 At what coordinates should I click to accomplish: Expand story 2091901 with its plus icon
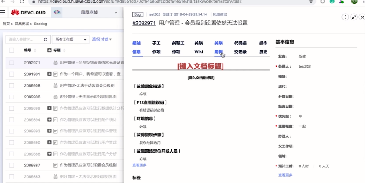pyautogui.click(x=49, y=74)
